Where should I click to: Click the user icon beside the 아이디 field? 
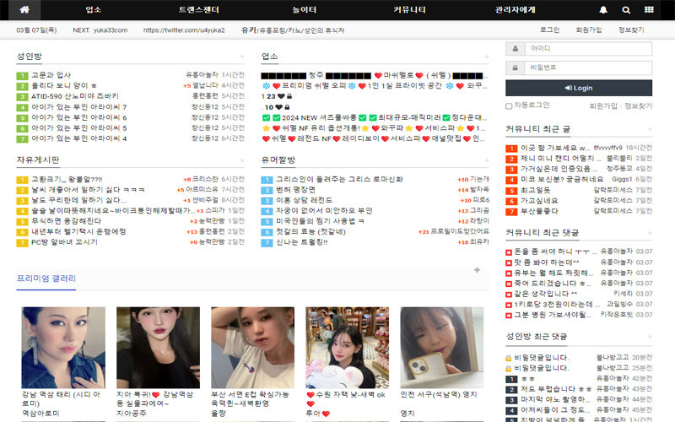(x=514, y=48)
